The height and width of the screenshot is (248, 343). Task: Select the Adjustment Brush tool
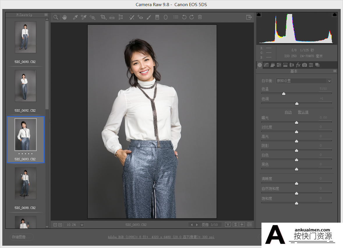point(149,17)
